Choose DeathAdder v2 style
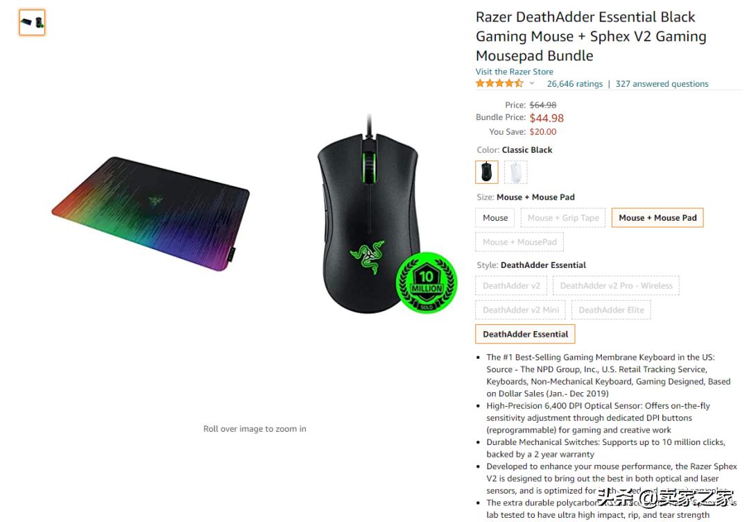 511,285
